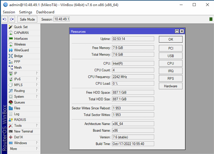214x154 pixels.
Task: Open the Hardware button in Resources
Action: [171, 86]
